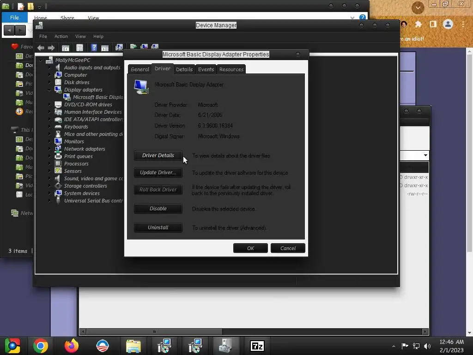Viewport: 473px width, 355px height.
Task: Click the taskbar clock showing 12:46 AM
Action: pyautogui.click(x=451, y=342)
